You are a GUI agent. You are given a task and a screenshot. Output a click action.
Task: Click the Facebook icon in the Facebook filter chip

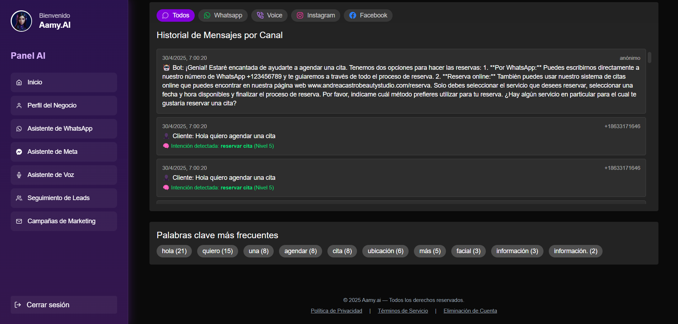click(353, 15)
